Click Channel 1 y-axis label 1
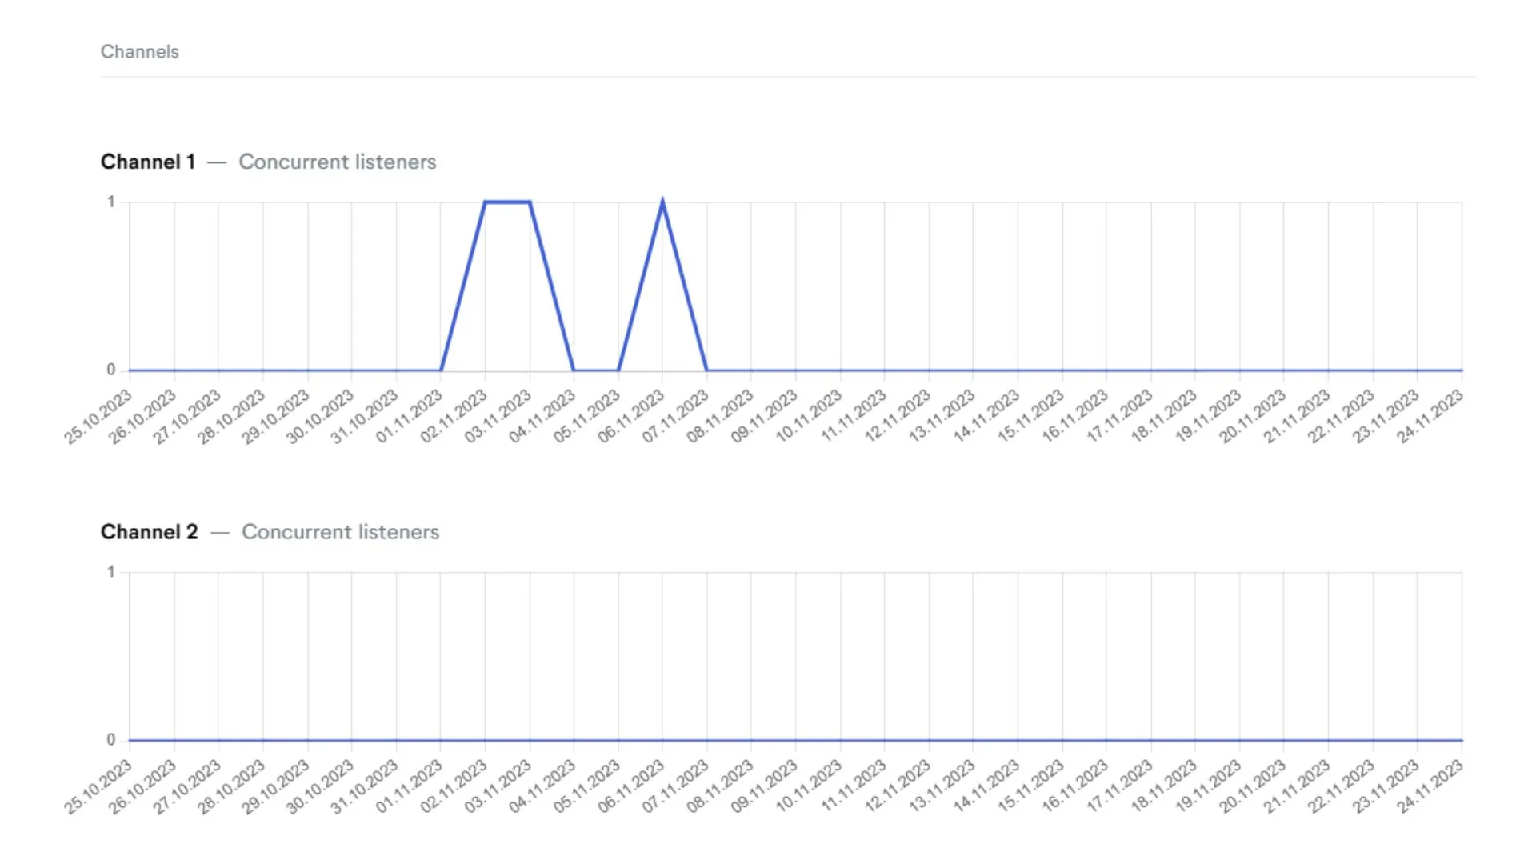The image size is (1536, 864). click(x=111, y=202)
